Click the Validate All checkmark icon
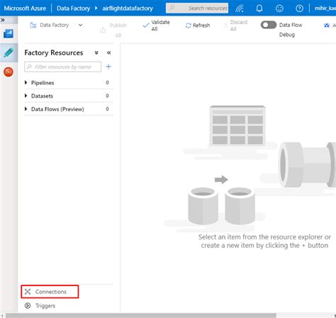336x318 pixels. pyautogui.click(x=146, y=25)
